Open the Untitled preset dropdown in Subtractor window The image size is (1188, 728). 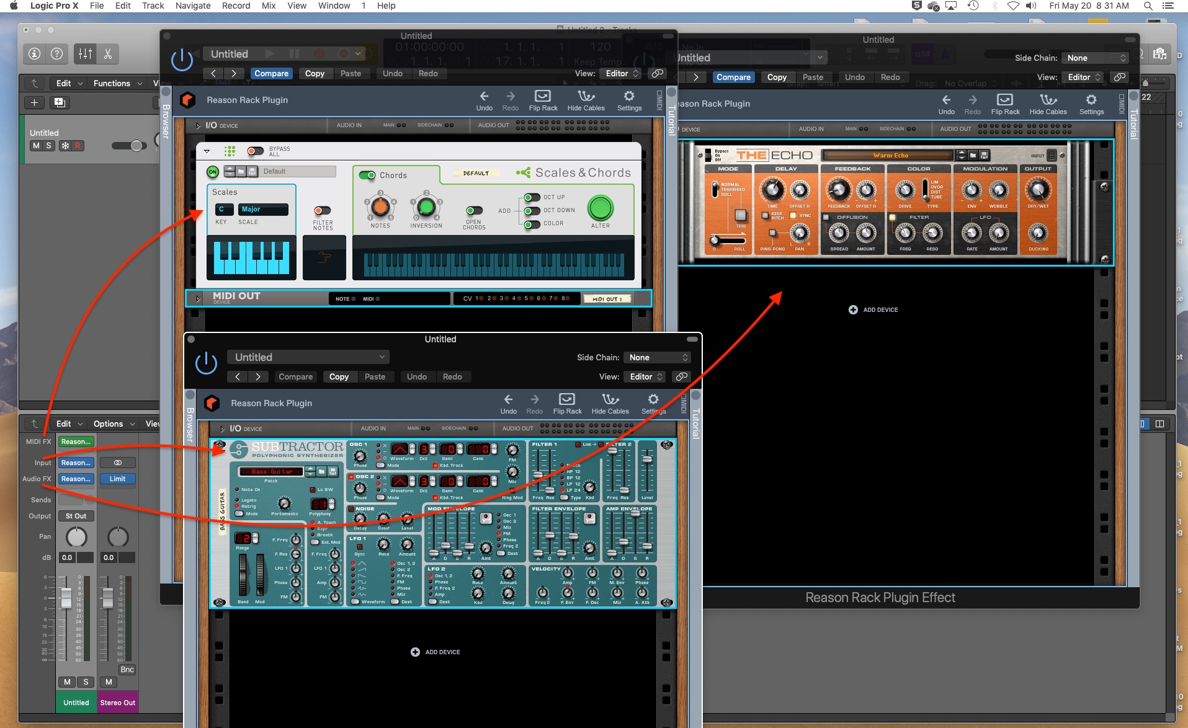click(308, 357)
